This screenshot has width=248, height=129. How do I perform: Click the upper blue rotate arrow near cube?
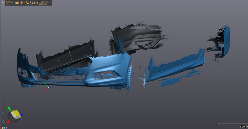pos(3,112)
